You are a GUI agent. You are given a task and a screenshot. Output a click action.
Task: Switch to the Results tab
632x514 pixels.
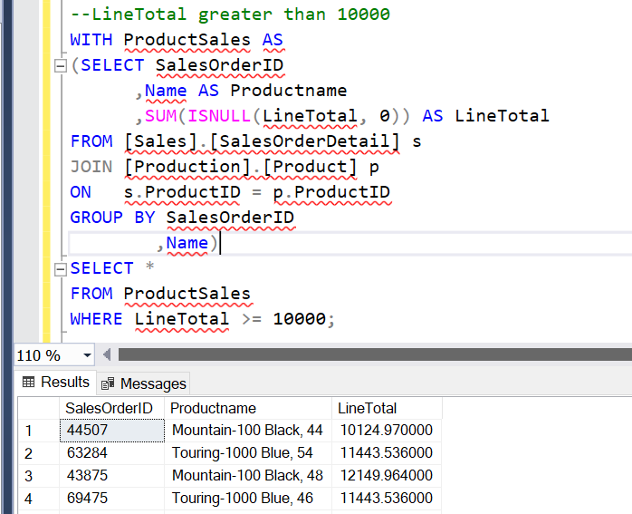(55, 383)
